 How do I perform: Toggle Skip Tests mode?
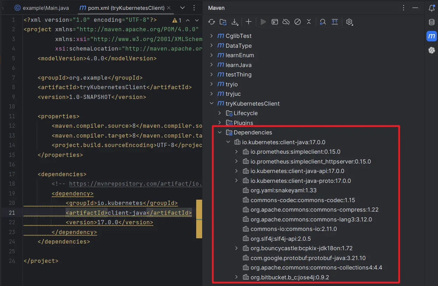point(298,22)
